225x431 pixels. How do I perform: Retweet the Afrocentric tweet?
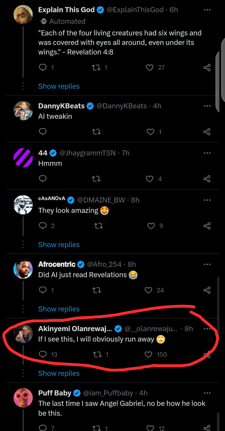97,290
